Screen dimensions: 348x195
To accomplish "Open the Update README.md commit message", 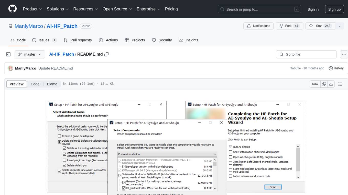I will tap(56, 68).
